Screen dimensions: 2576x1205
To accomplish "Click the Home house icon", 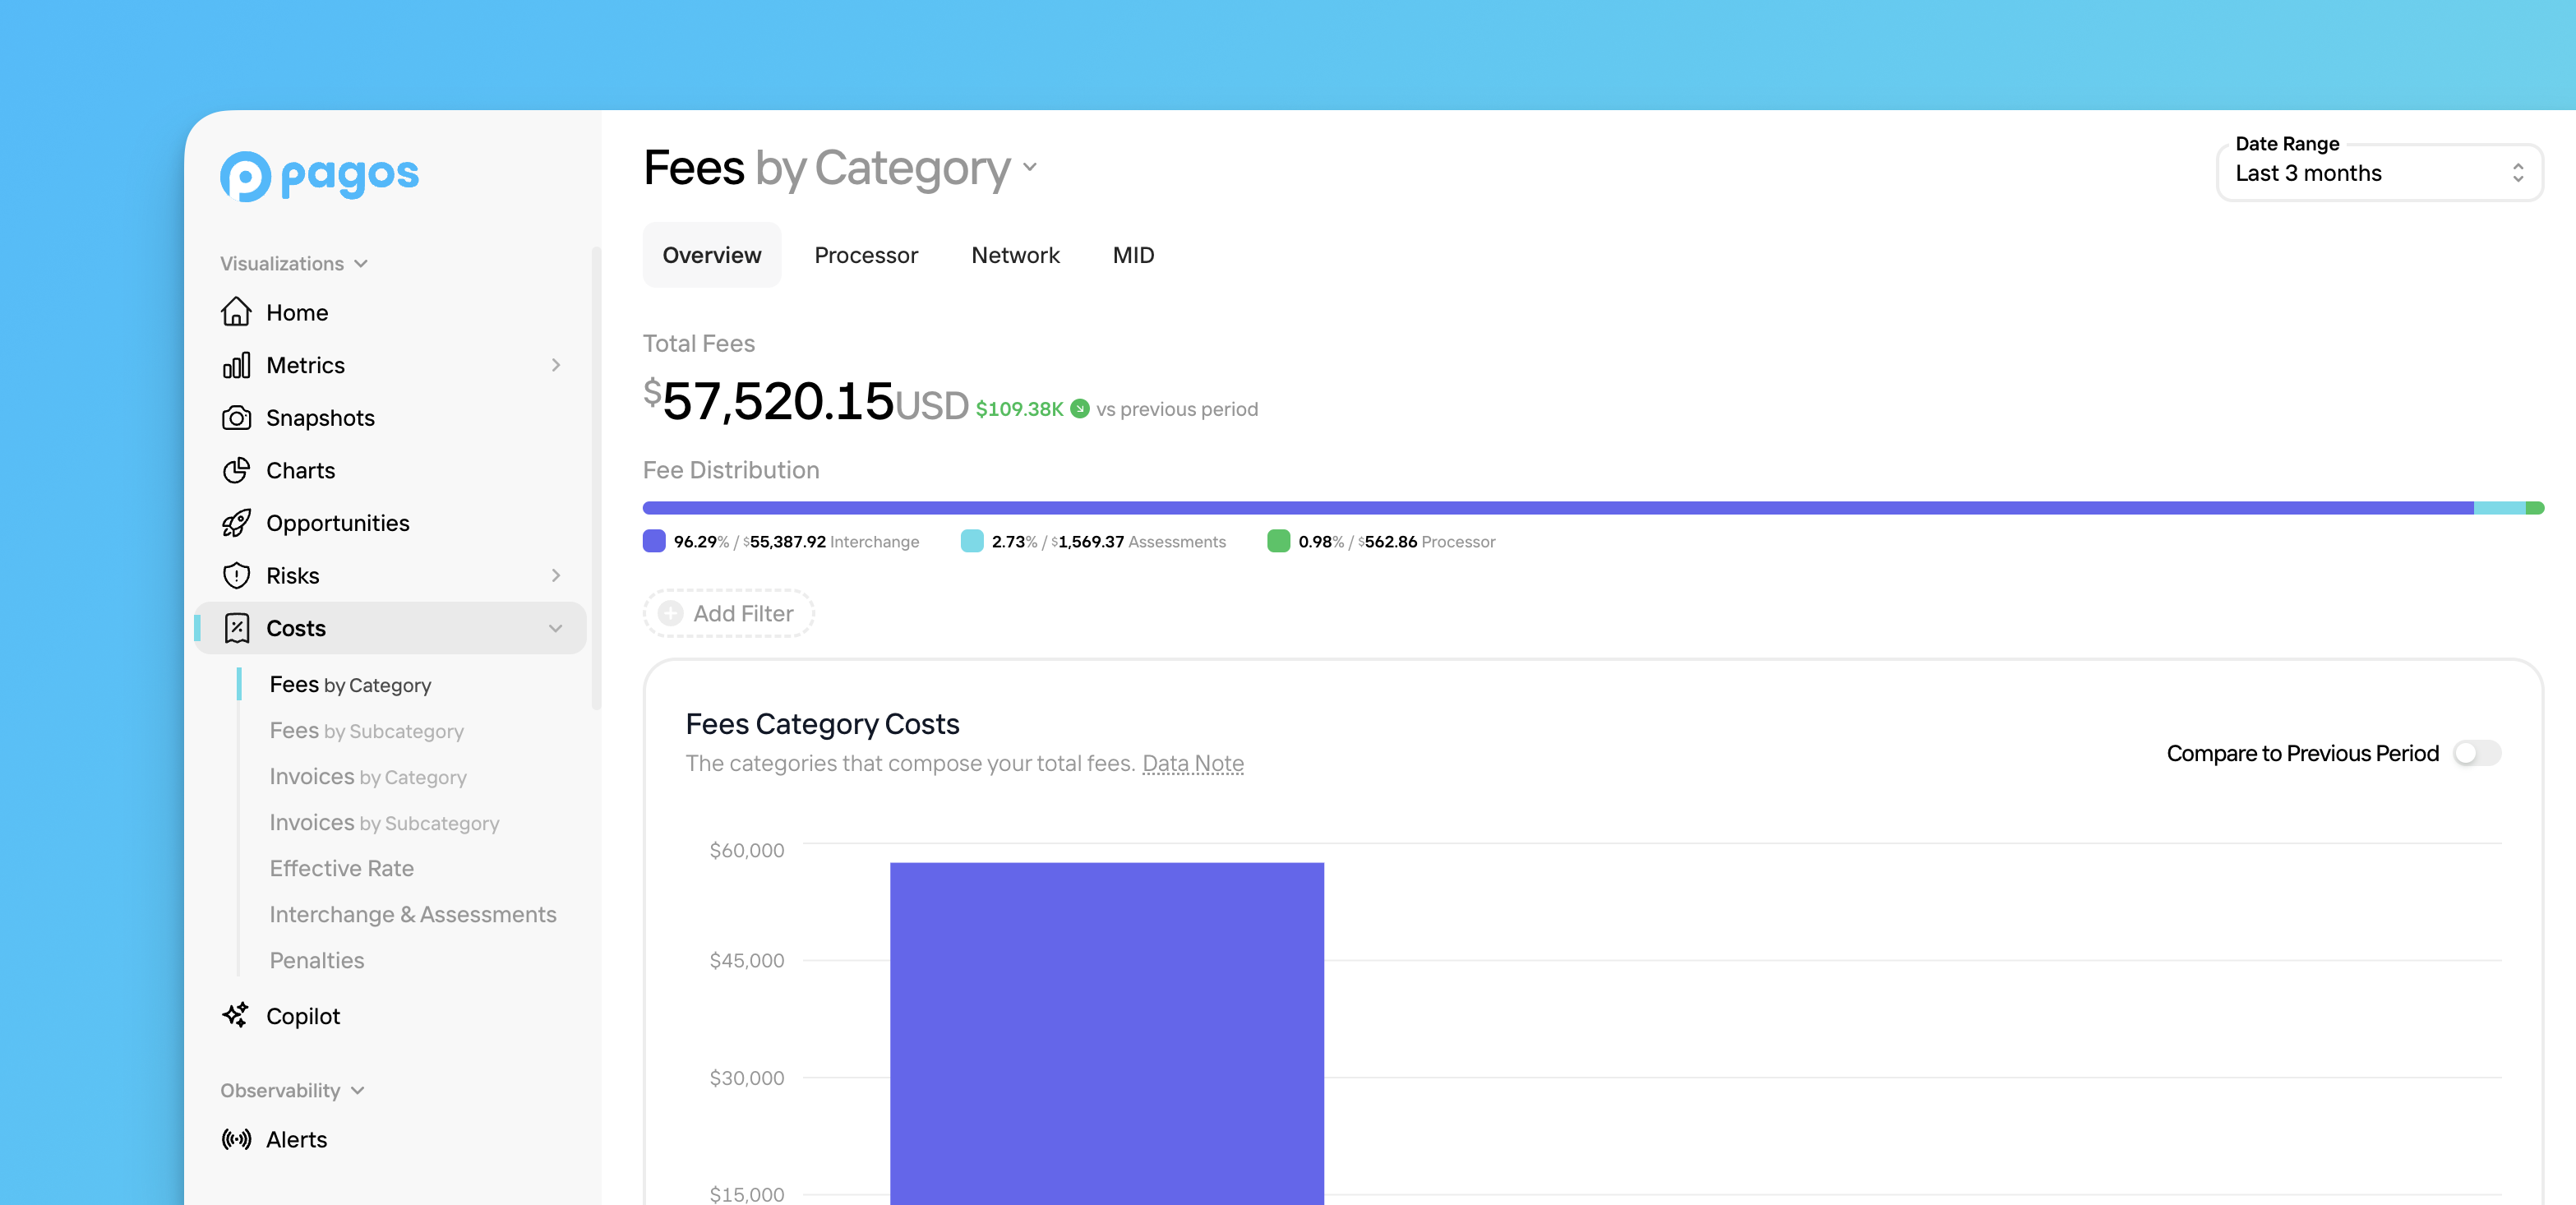I will tap(236, 312).
